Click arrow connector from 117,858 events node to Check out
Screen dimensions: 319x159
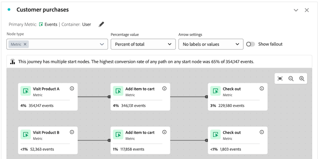coord(189,140)
